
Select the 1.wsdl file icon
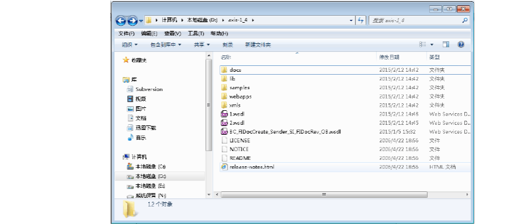224,114
